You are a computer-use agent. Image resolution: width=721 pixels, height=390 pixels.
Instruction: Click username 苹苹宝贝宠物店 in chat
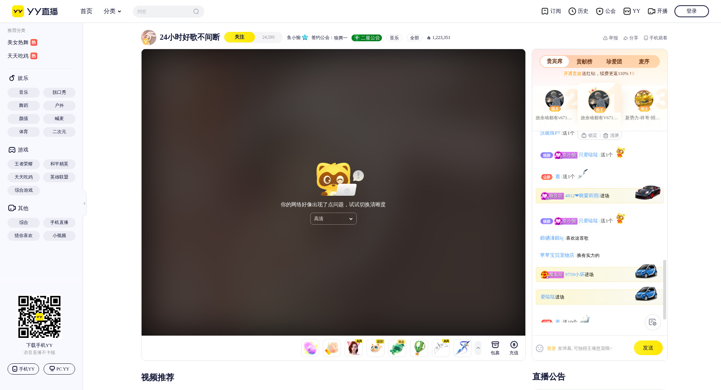[x=557, y=255]
